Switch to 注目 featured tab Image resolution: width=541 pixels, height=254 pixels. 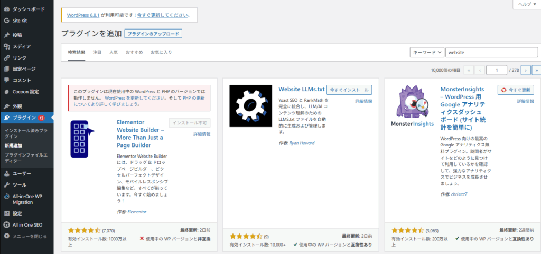tap(97, 52)
